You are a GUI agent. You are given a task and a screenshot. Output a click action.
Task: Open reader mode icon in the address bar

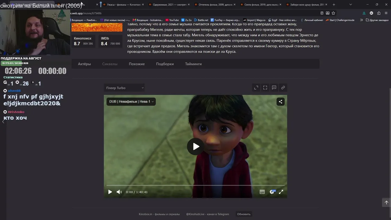[322, 13]
